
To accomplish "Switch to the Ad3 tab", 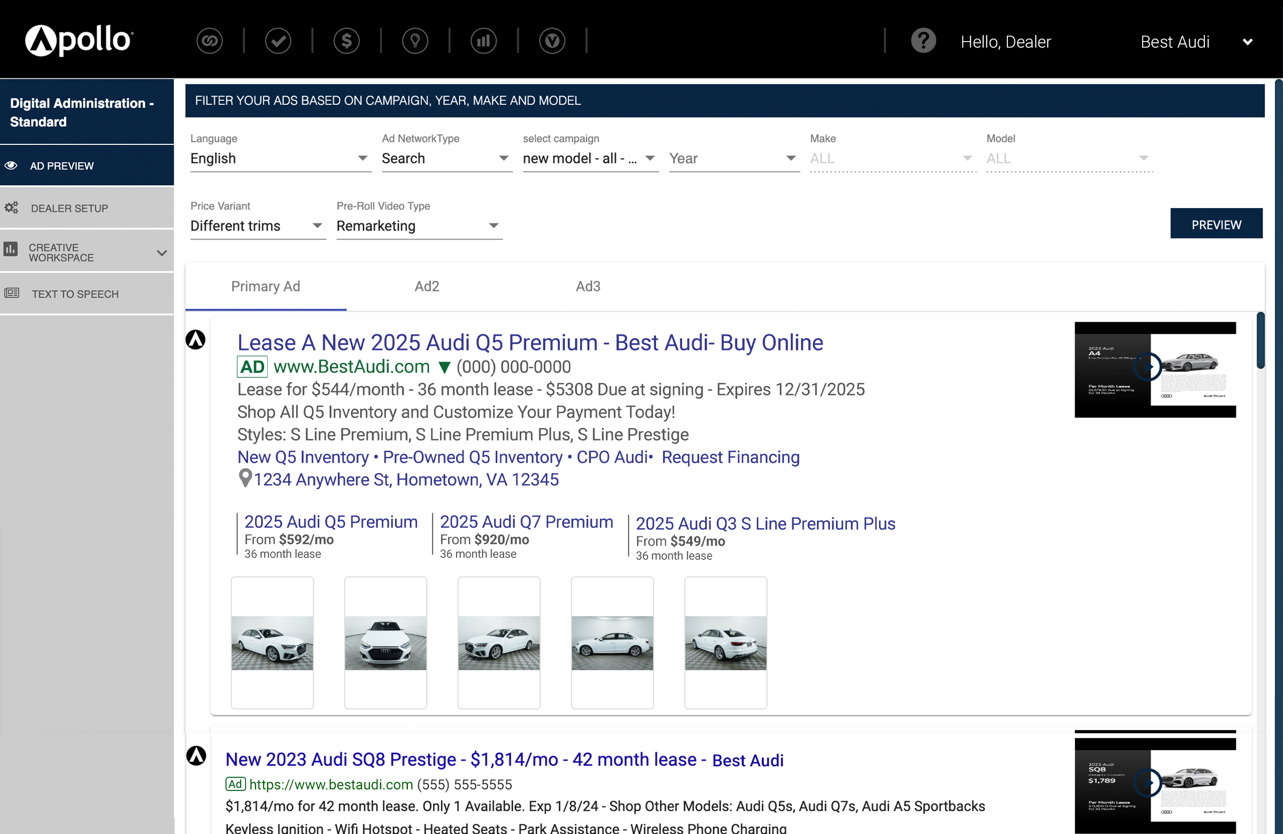I will coord(588,286).
